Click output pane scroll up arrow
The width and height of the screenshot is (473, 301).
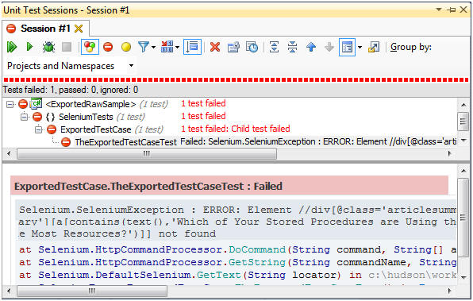[x=463, y=171]
